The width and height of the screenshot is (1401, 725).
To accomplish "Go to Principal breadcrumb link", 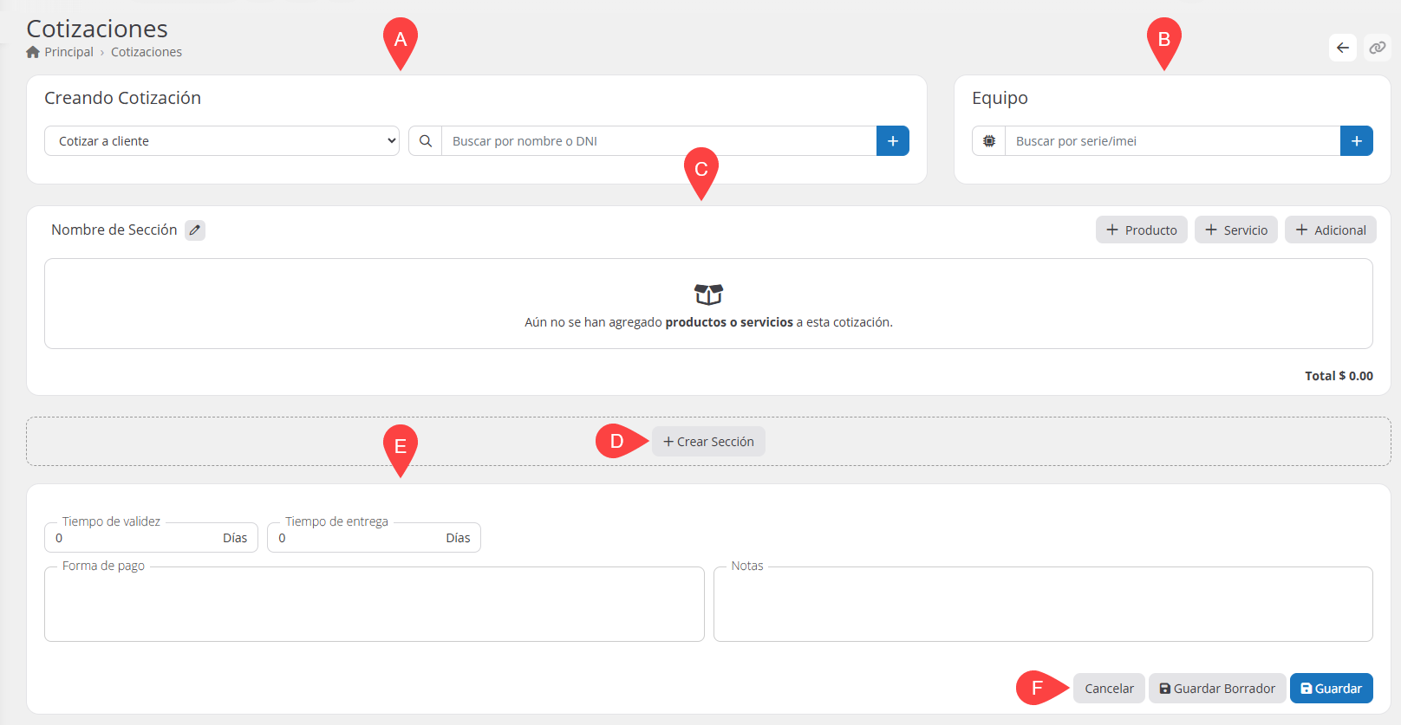I will coord(68,52).
